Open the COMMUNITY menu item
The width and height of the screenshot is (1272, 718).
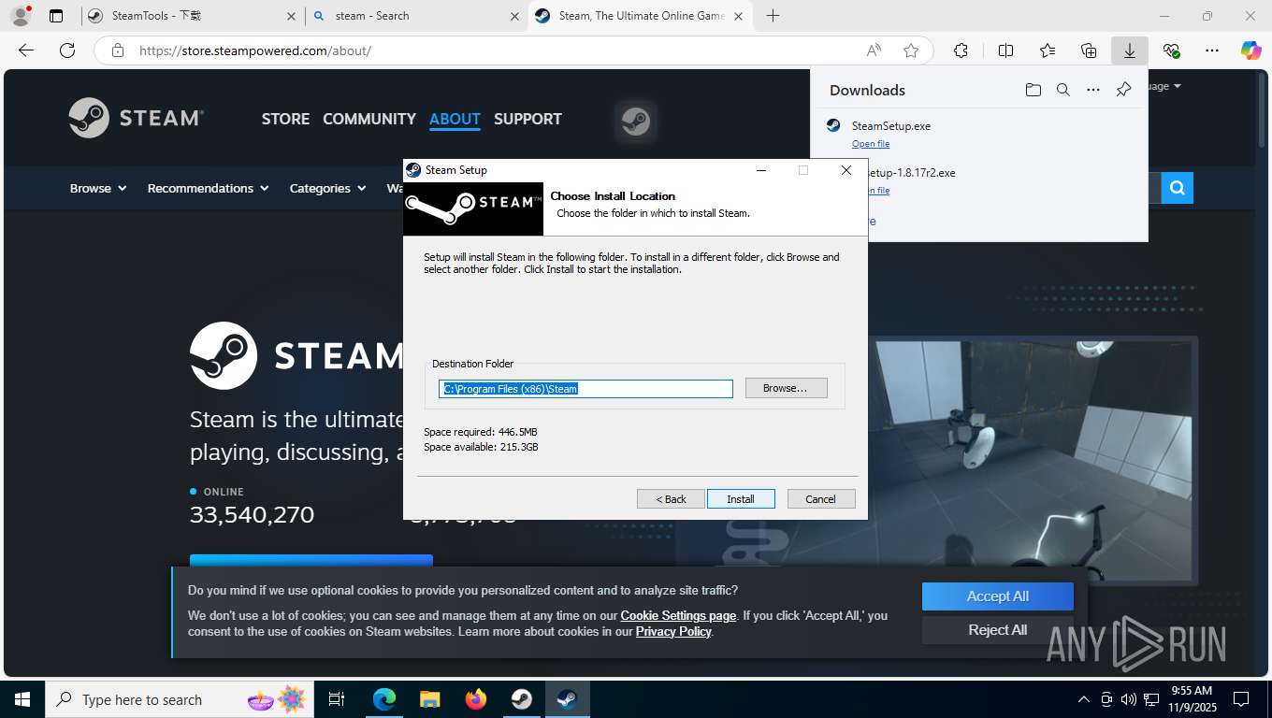point(369,119)
